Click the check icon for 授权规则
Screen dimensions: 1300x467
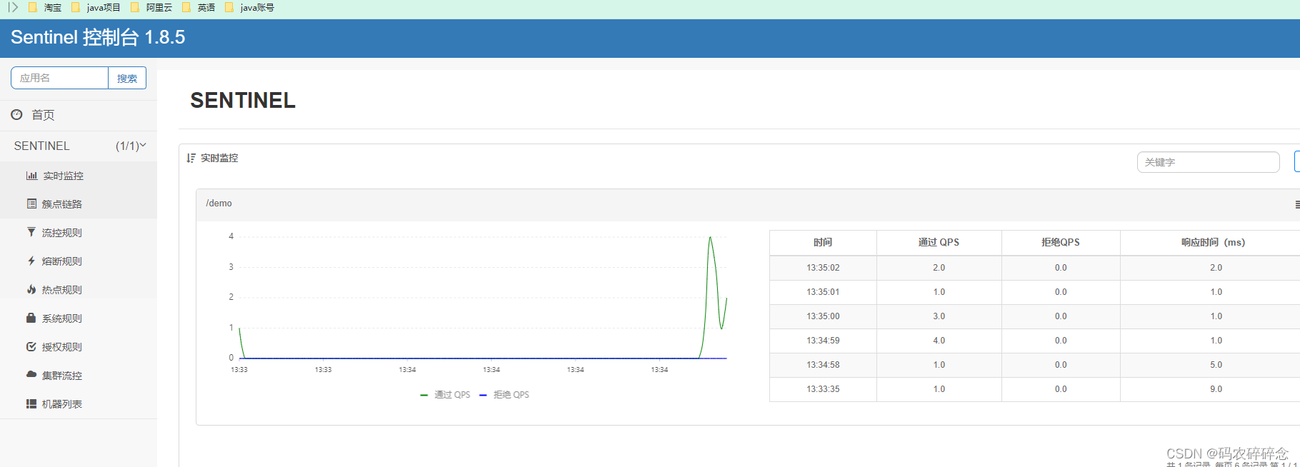point(31,346)
